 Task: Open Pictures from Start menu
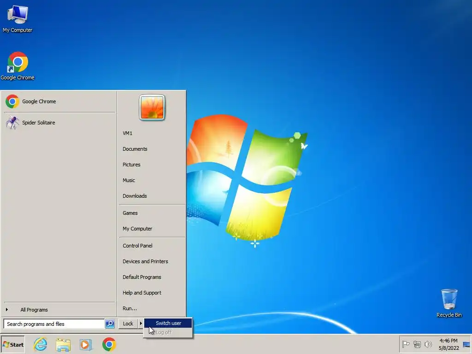pyautogui.click(x=152, y=165)
